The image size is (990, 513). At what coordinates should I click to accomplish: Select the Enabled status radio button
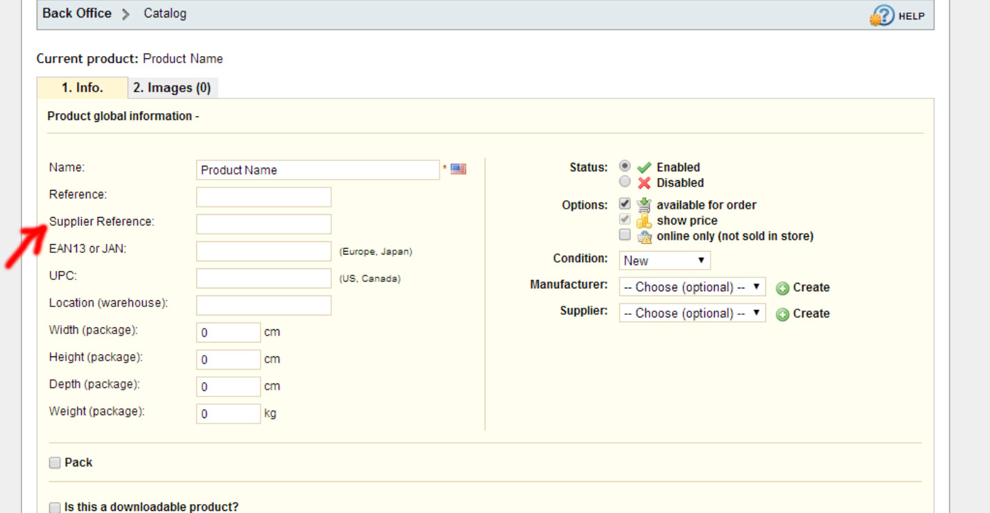click(x=625, y=166)
